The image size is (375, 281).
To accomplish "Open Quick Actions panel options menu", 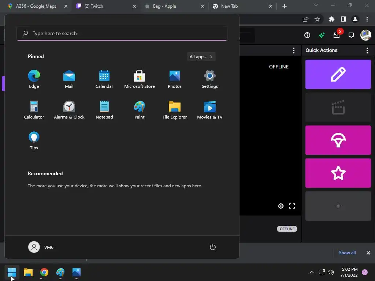I will [x=367, y=50].
